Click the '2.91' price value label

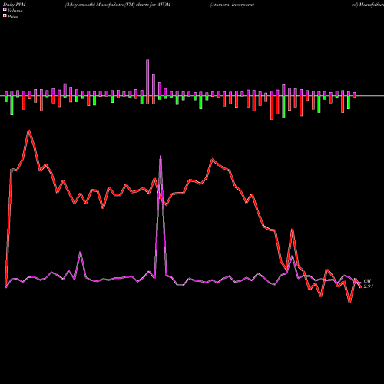(x=369, y=286)
